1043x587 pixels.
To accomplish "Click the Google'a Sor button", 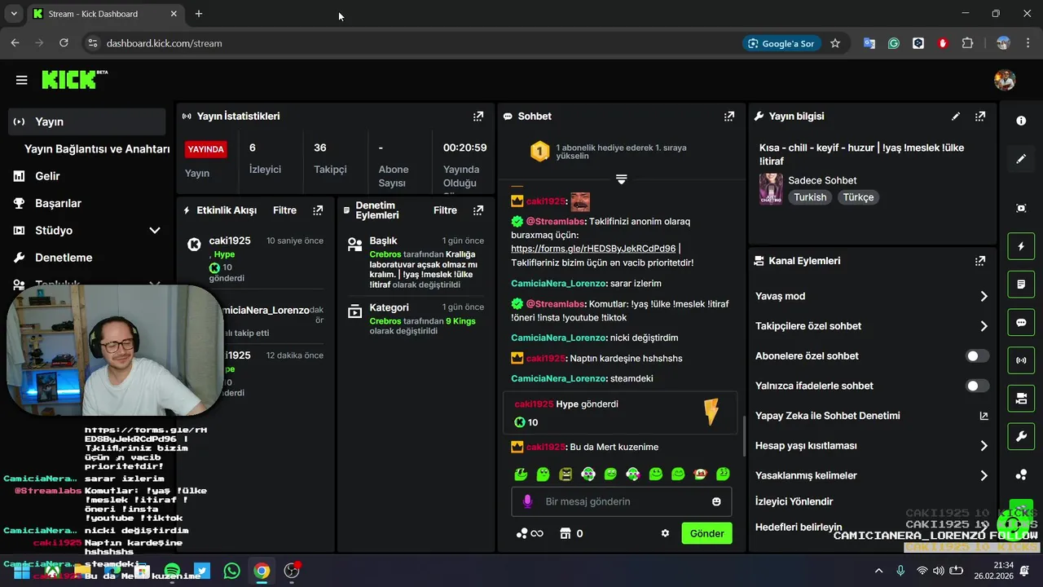I will click(781, 43).
